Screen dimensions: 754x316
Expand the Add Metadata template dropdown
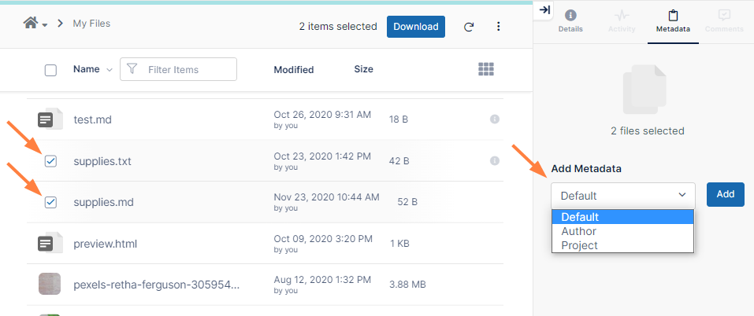622,195
